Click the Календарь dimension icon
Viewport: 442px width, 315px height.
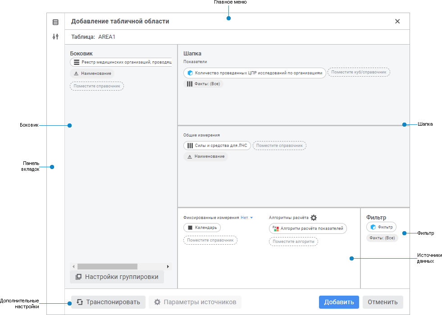[190, 228]
